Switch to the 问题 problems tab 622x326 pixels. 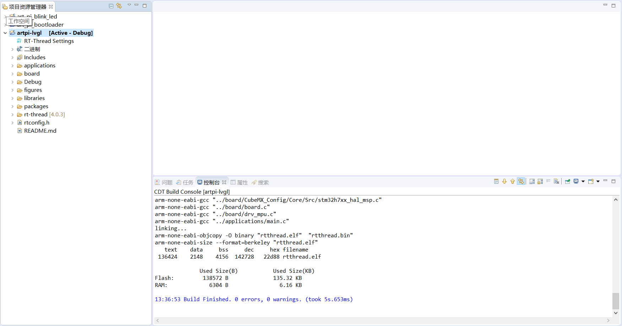point(164,182)
